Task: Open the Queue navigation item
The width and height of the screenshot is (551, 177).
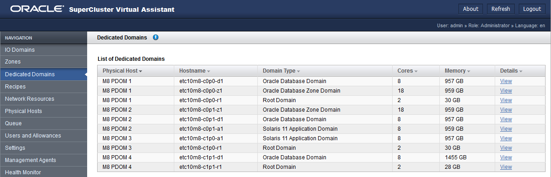Action: 43,123
